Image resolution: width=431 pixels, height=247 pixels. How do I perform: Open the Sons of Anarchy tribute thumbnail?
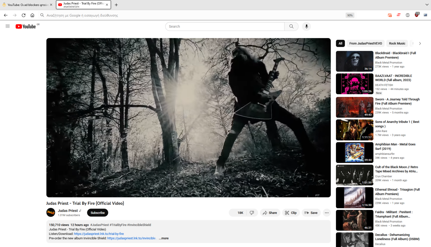354,130
